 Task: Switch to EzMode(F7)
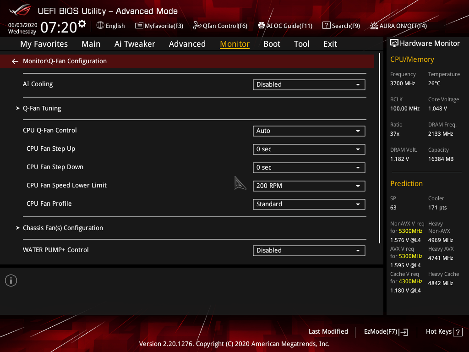pos(386,331)
